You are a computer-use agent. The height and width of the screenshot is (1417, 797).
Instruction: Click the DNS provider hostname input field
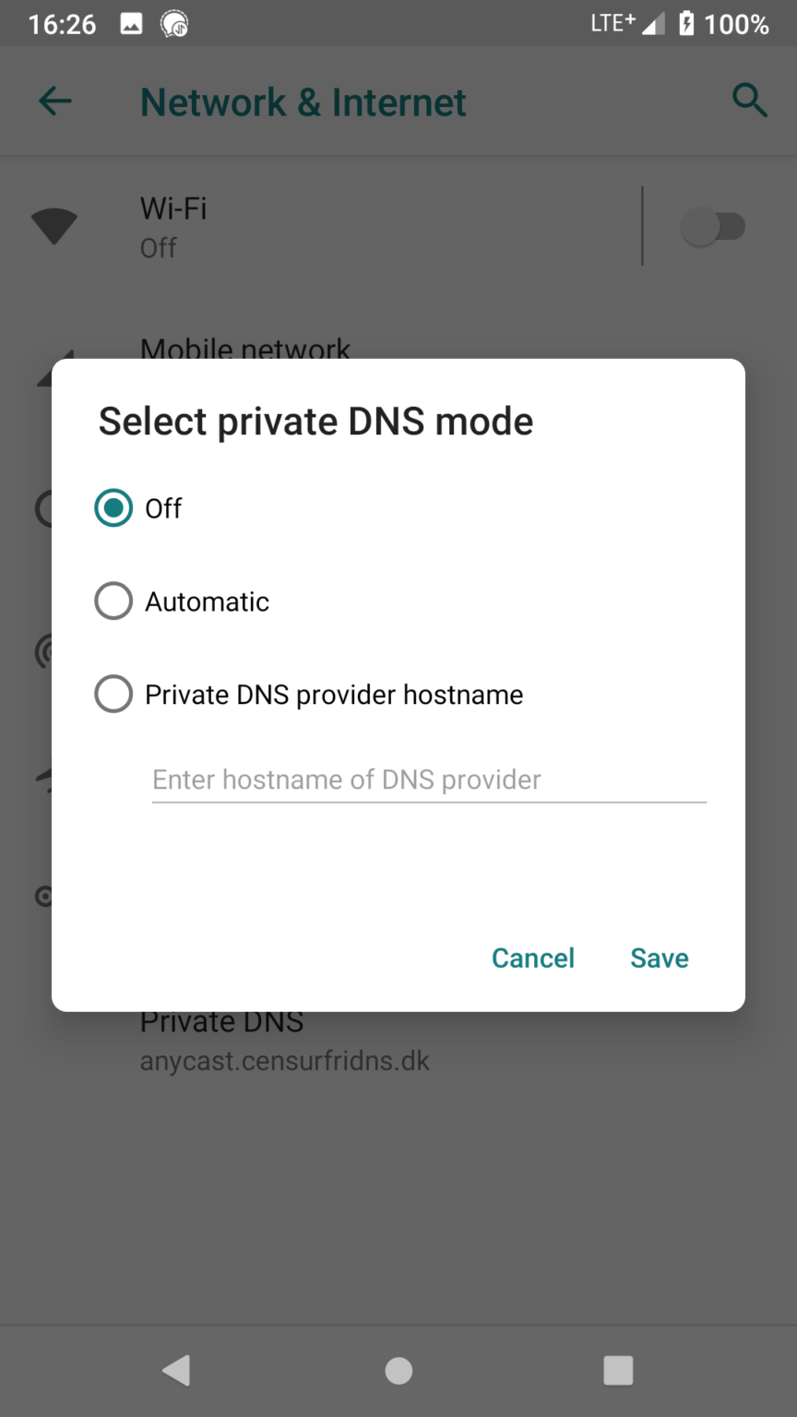tap(428, 780)
